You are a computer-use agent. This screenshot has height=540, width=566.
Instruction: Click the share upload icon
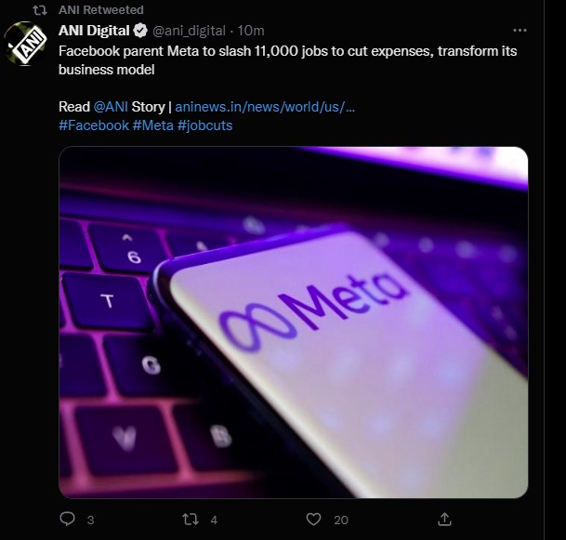(x=444, y=519)
